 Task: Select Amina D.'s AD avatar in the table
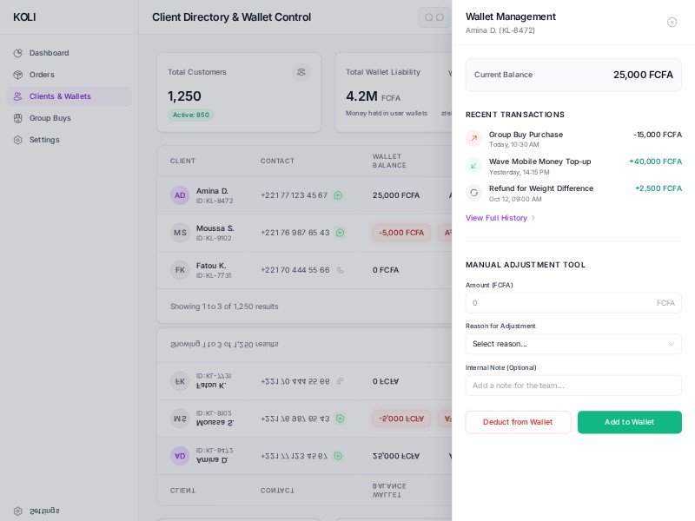(x=180, y=195)
